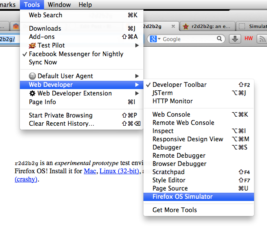Click the red star favicon on r2d2b2g tab
This screenshot has width=267, height=229.
pos(186,26)
